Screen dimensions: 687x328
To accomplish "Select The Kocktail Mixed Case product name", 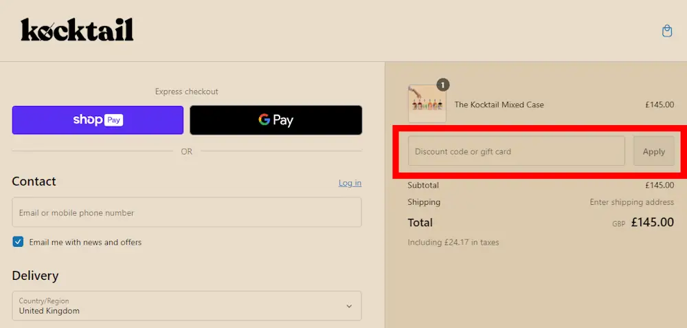I will tap(499, 105).
